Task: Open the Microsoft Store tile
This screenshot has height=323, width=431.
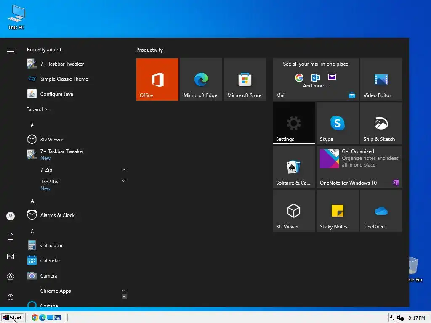Action: [245, 79]
